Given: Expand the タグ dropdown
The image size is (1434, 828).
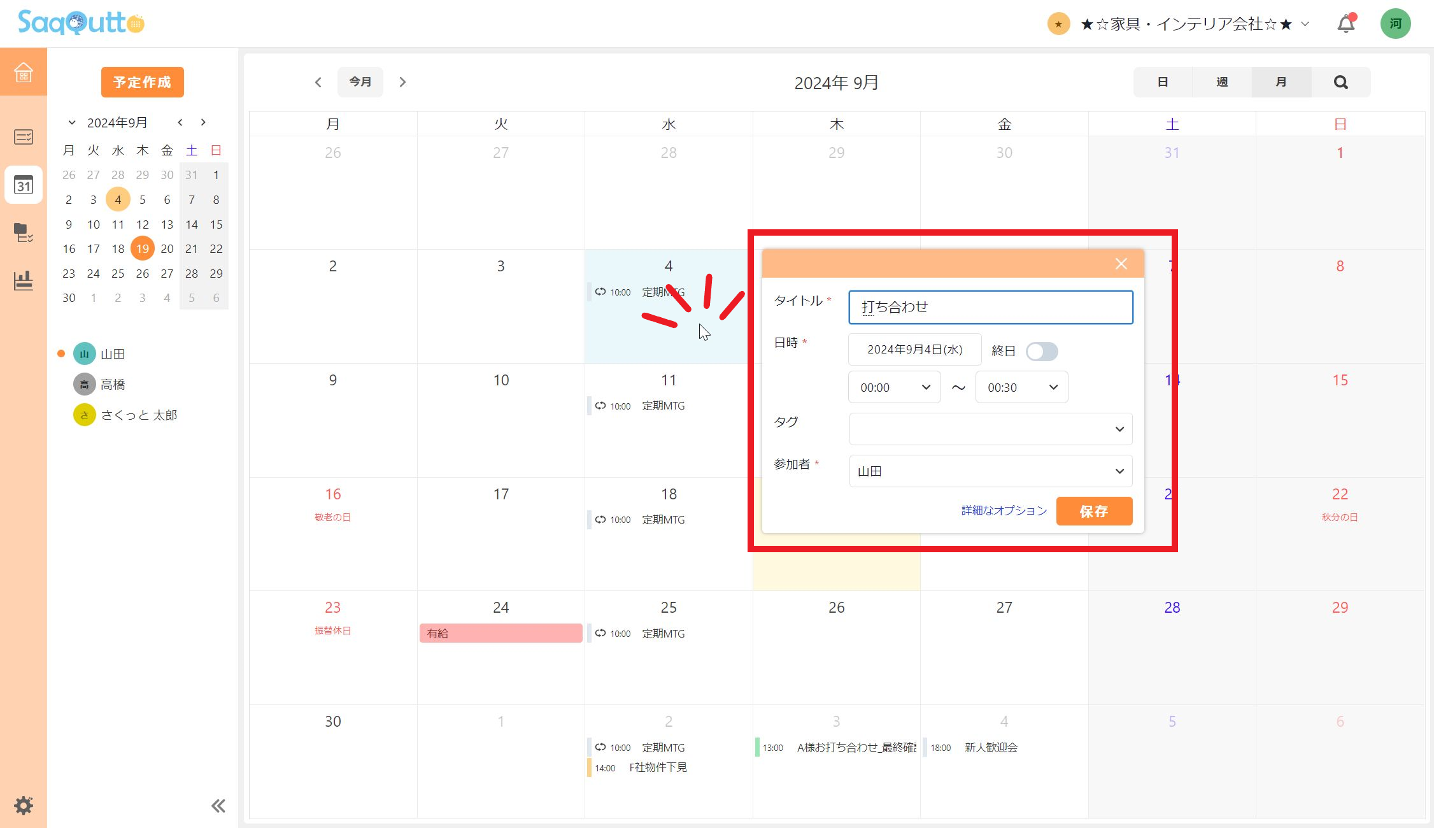Looking at the screenshot, I should pyautogui.click(x=991, y=429).
